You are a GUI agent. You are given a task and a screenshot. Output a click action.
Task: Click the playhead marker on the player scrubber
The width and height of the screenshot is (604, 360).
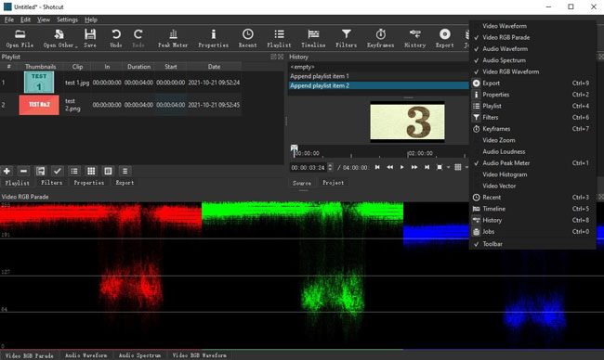295,149
